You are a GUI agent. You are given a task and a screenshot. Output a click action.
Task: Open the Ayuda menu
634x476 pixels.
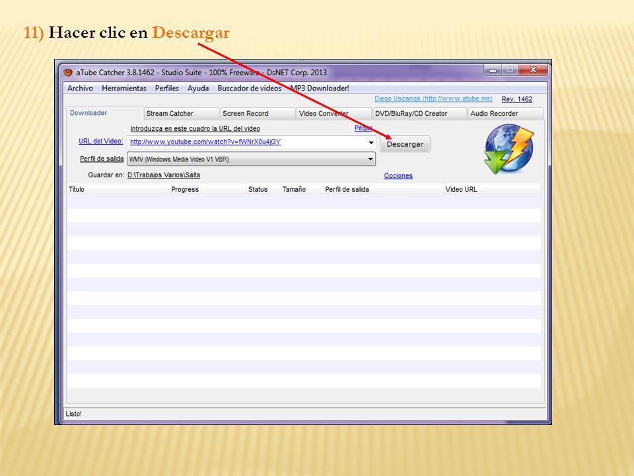pos(198,88)
